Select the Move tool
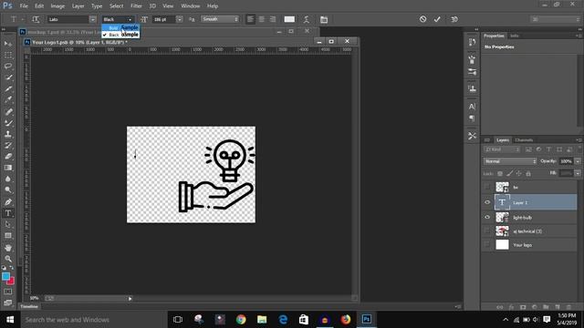The width and height of the screenshot is (584, 328). [8, 44]
